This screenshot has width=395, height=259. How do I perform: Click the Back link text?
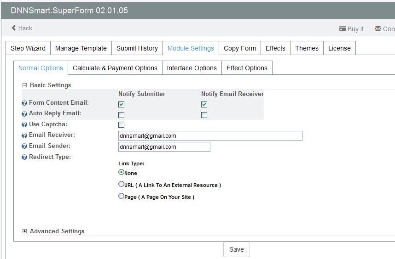point(25,28)
